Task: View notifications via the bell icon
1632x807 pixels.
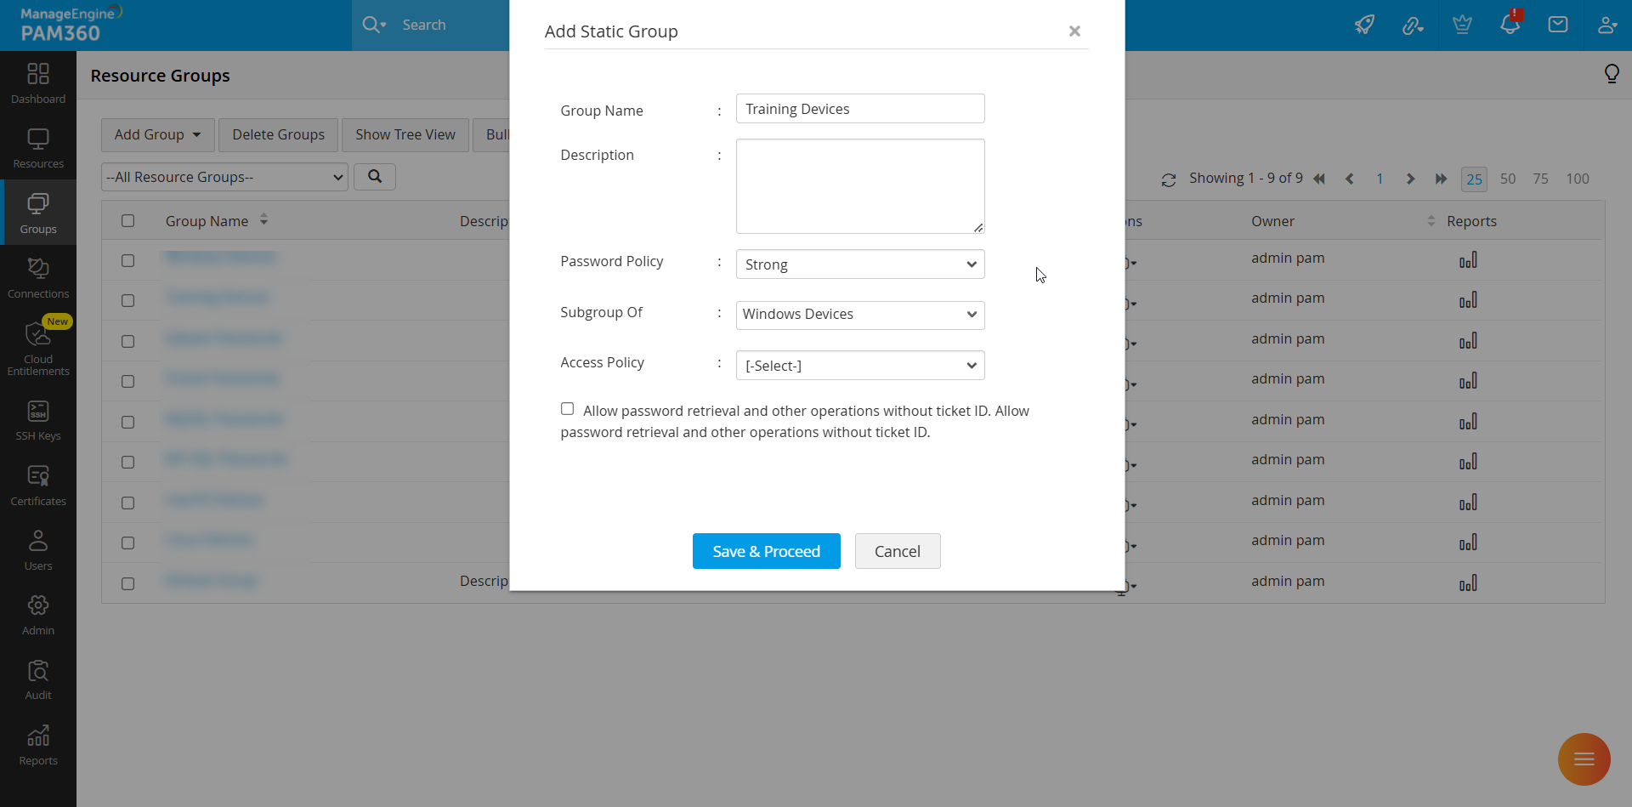Action: click(1510, 24)
